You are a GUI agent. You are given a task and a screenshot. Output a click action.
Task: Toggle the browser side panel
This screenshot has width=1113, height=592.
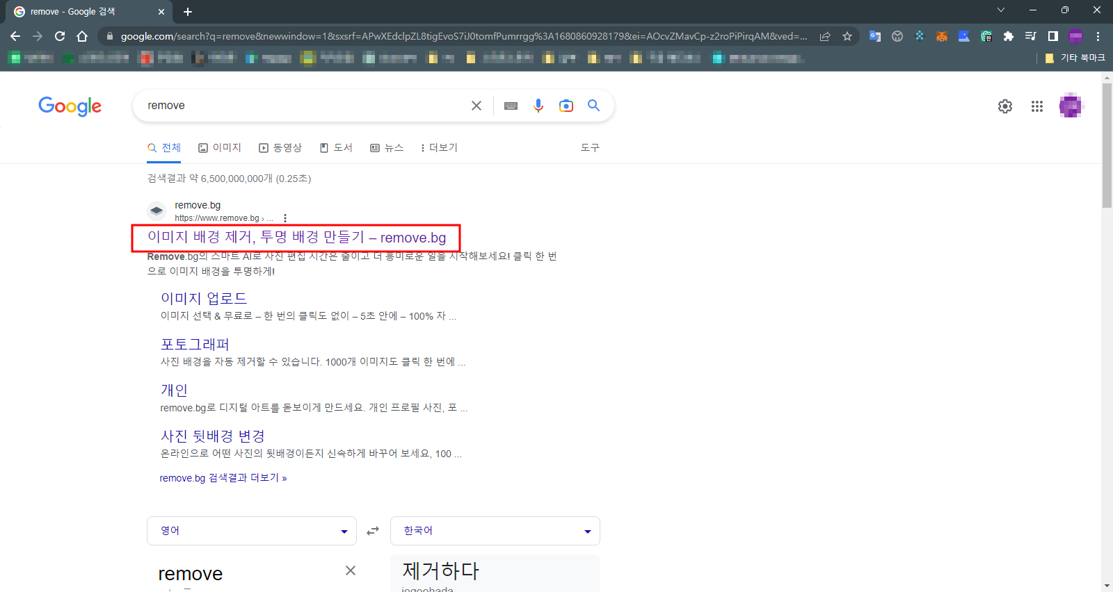[1053, 36]
